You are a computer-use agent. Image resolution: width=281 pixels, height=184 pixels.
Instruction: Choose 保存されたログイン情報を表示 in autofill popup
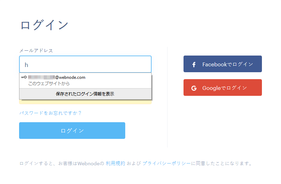pyautogui.click(x=85, y=94)
